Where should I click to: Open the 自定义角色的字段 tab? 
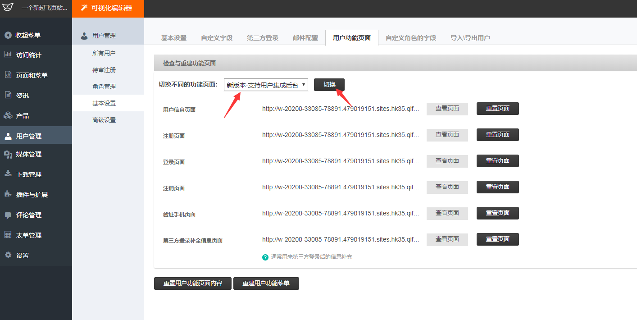coord(411,38)
